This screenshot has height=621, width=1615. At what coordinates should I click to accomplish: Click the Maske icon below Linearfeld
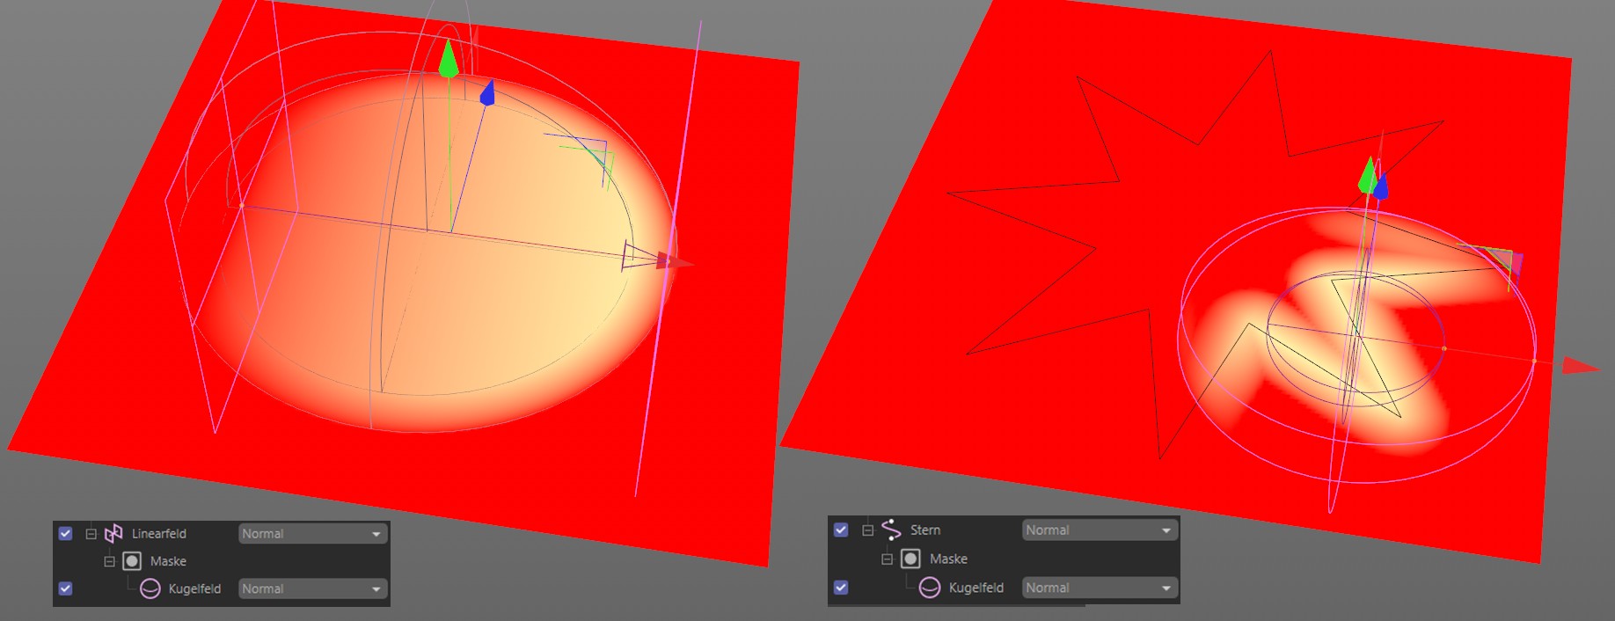tap(132, 561)
